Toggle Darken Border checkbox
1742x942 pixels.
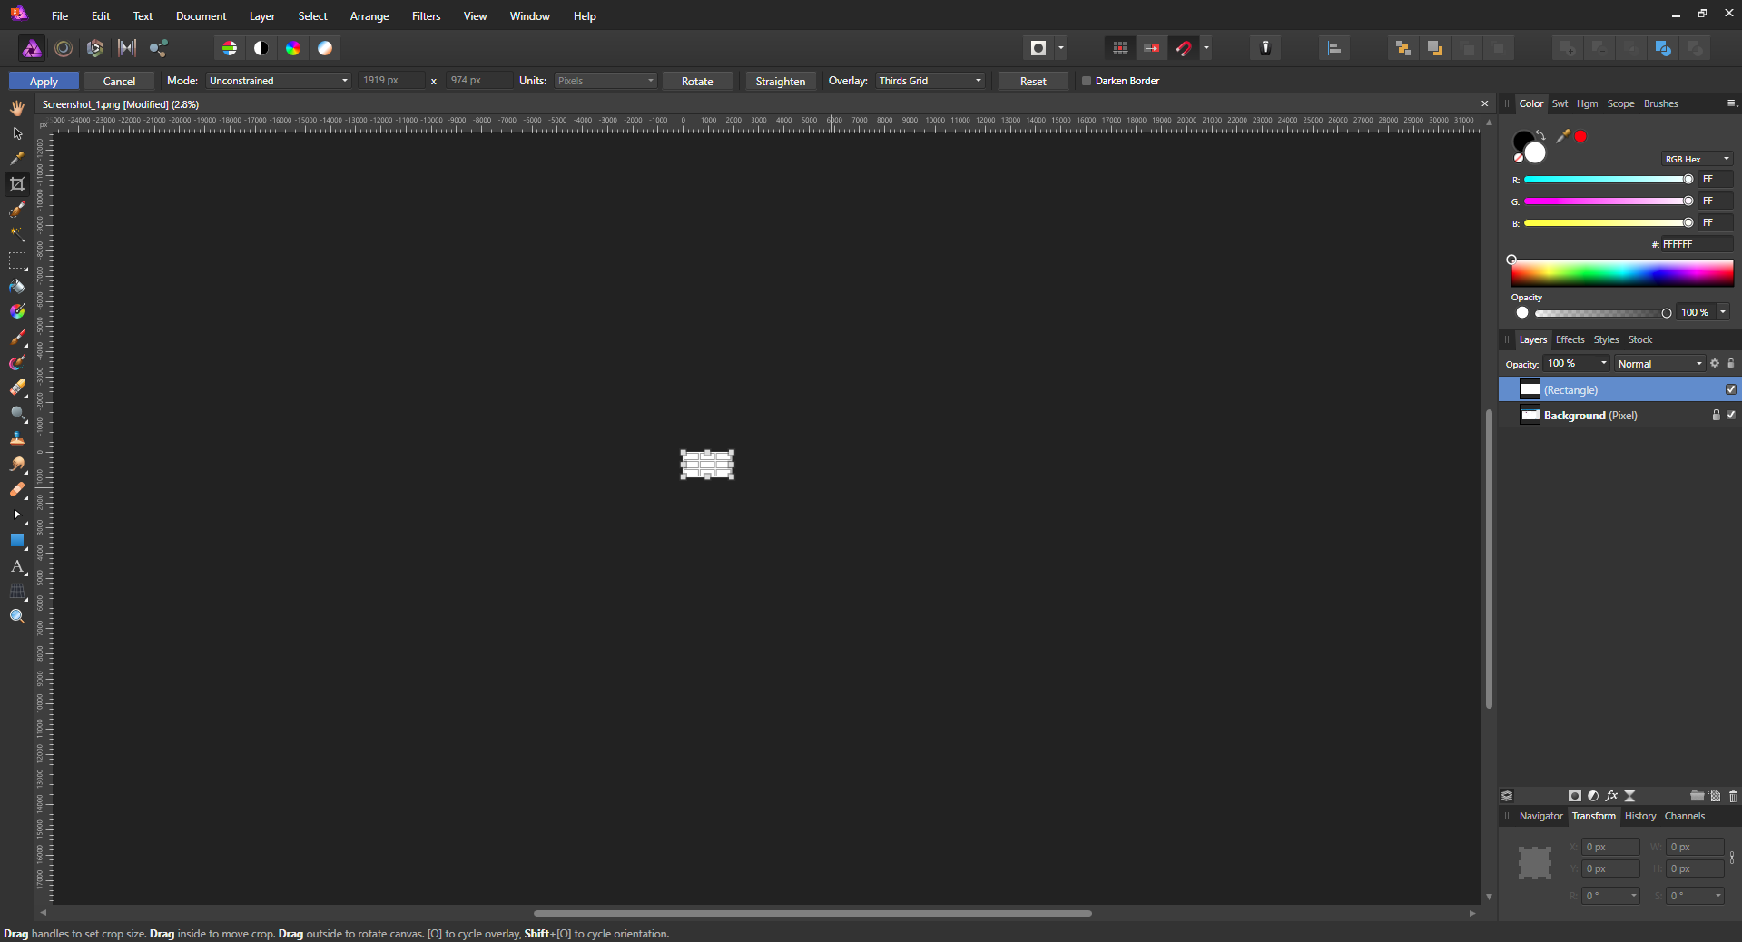point(1087,81)
